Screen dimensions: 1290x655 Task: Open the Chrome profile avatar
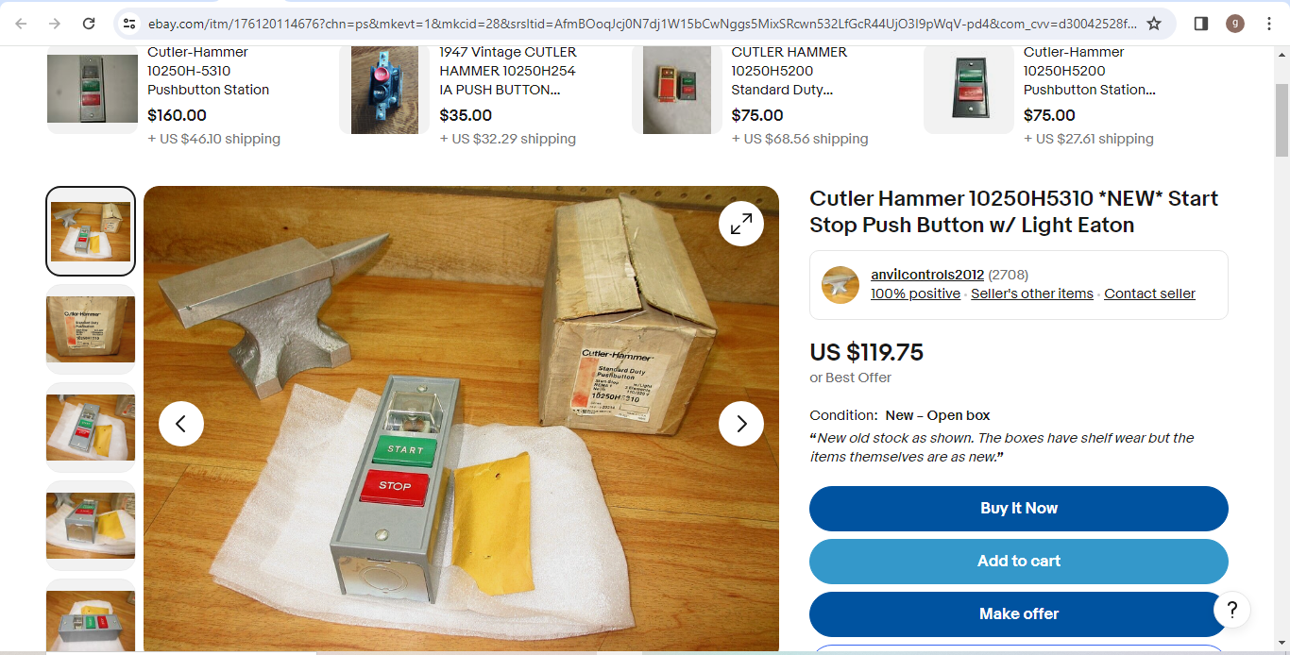tap(1235, 24)
